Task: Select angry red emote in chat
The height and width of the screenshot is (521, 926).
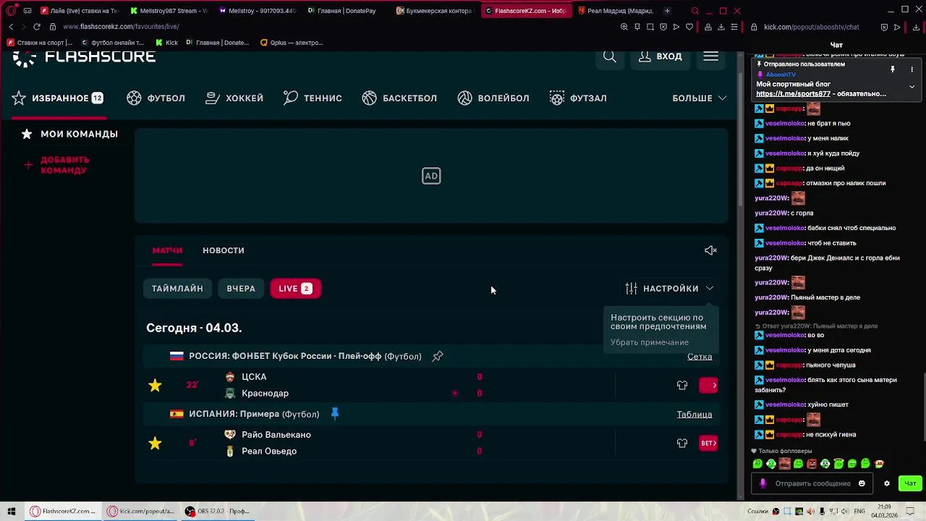Action: (812, 464)
